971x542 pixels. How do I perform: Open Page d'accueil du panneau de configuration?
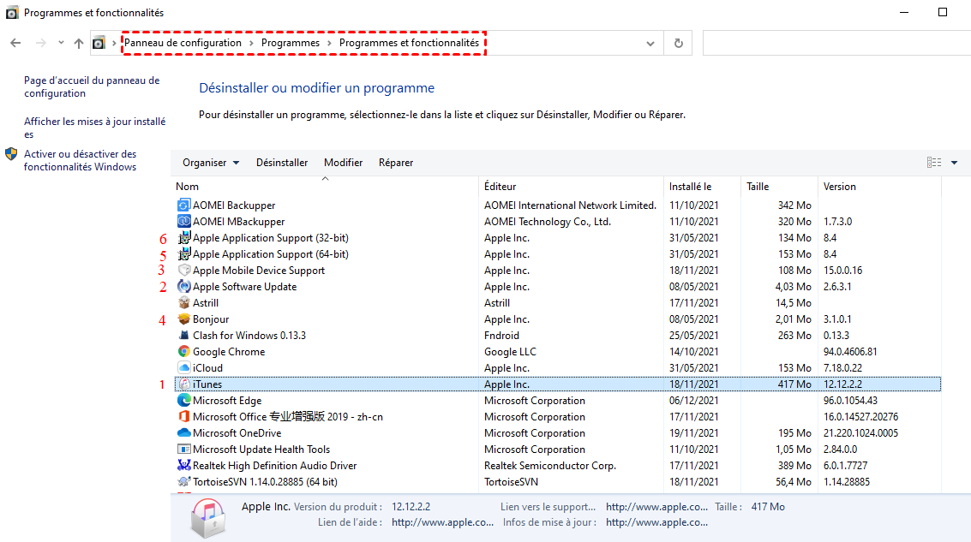point(92,86)
